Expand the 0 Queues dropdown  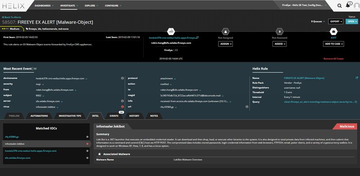[318, 21]
